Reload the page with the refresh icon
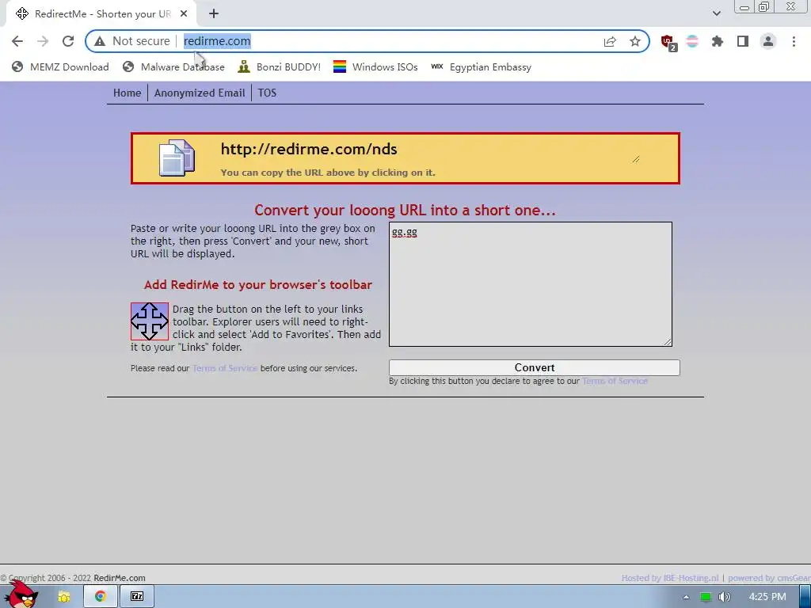The image size is (811, 608). [68, 41]
